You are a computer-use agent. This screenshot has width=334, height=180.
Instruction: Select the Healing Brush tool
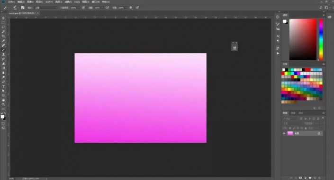click(x=3, y=45)
